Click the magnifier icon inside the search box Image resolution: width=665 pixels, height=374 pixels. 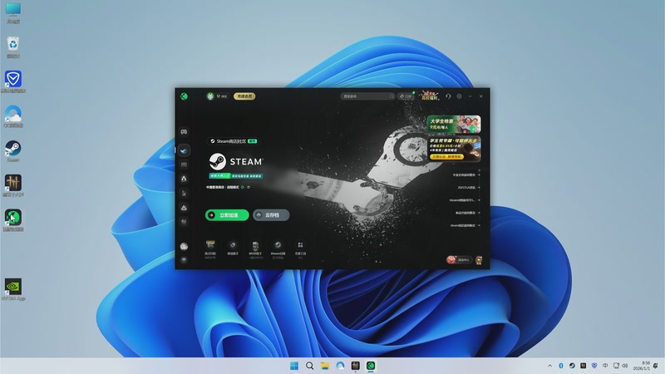(x=392, y=96)
